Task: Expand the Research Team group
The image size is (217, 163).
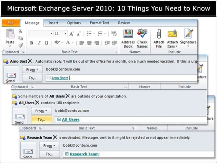Action: (x=67, y=154)
